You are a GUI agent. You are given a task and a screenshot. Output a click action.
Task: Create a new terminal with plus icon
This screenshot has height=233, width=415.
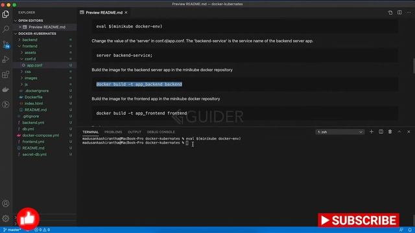pos(372,131)
